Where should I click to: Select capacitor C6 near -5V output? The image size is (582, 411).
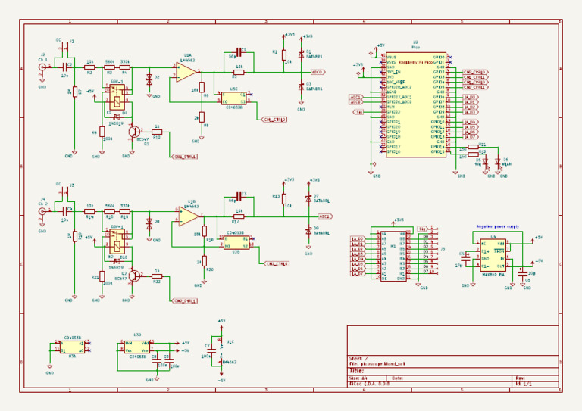tap(522, 273)
